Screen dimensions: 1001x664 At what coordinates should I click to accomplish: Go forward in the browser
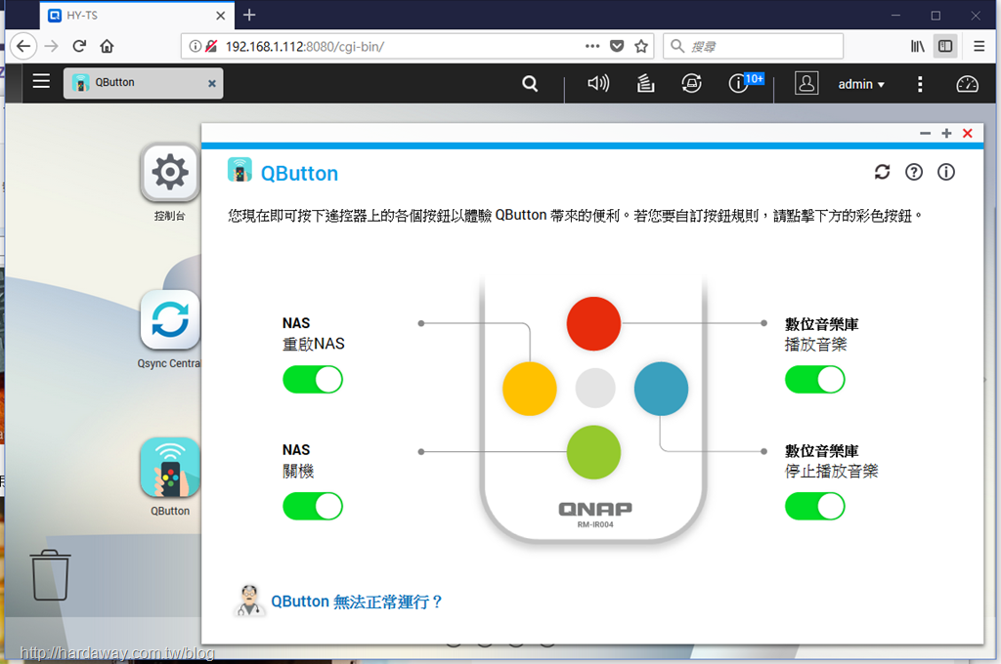coord(52,46)
